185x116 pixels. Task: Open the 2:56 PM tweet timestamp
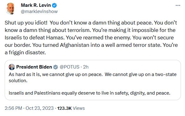pos(13,108)
